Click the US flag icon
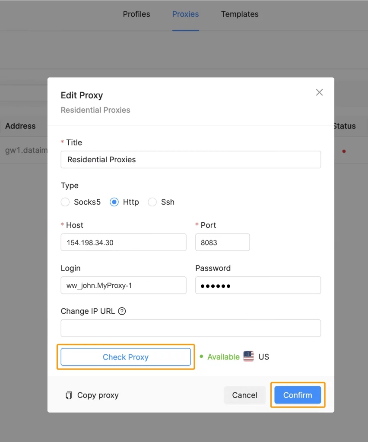 point(248,357)
